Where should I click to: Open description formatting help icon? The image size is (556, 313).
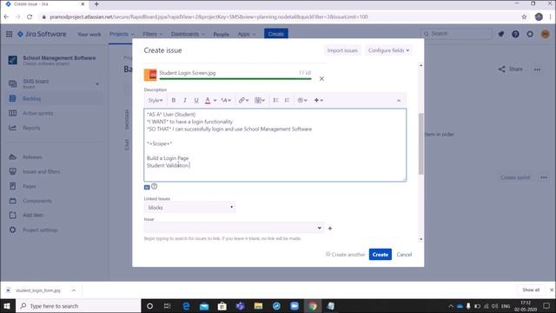coord(155,186)
